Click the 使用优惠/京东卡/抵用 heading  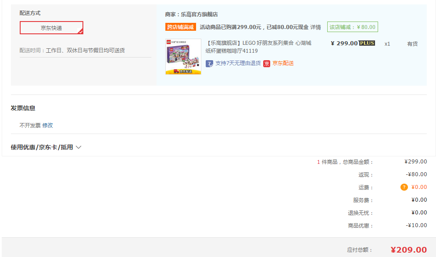coord(42,147)
